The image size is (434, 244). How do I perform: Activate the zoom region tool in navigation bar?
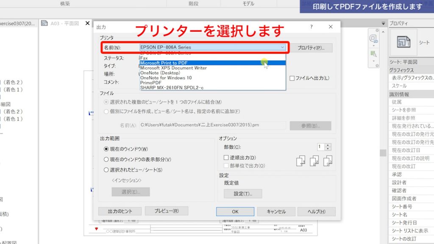(x=373, y=54)
